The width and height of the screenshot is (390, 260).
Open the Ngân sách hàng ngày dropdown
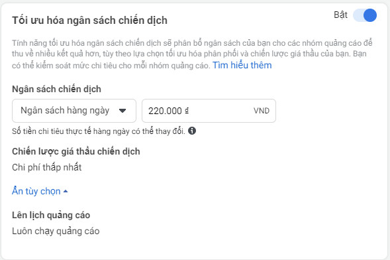pos(74,111)
